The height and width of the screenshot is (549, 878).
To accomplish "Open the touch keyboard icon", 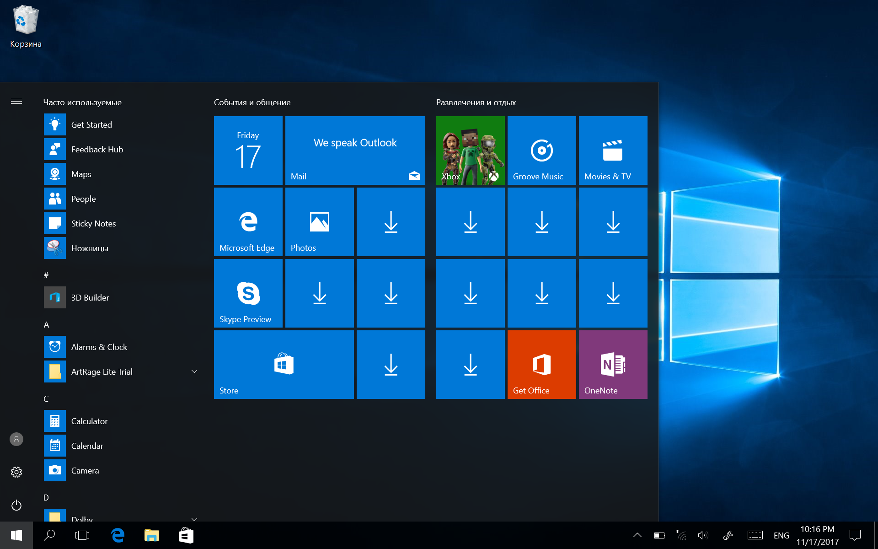I will pyautogui.click(x=755, y=535).
